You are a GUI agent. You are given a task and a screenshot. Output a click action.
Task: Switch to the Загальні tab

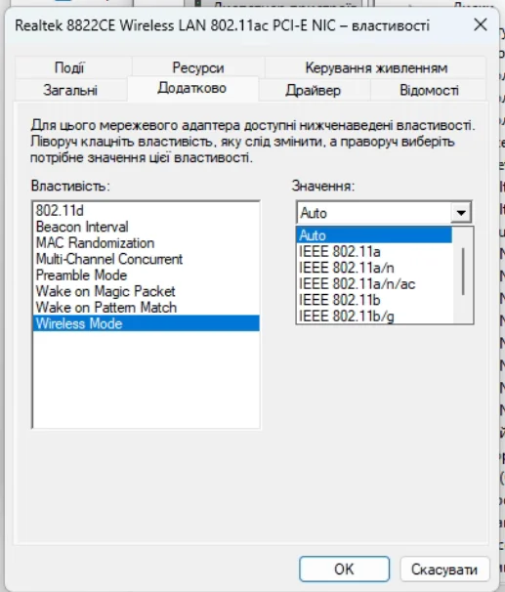click(70, 90)
